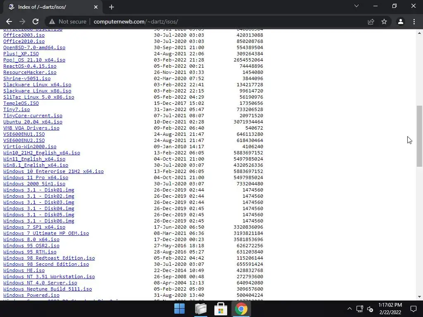The height and width of the screenshot is (317, 423).
Task: Click the muted volume tray icon
Action: pos(370,309)
